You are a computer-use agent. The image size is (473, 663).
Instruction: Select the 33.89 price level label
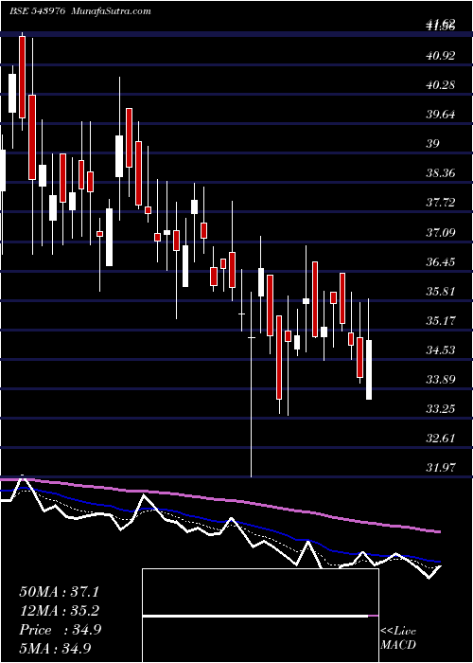(441, 379)
